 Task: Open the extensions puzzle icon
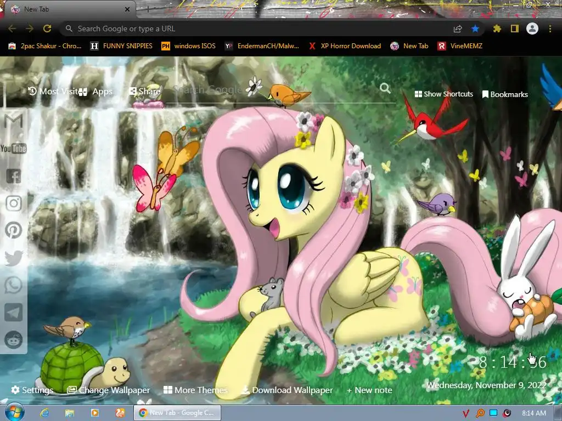497,29
